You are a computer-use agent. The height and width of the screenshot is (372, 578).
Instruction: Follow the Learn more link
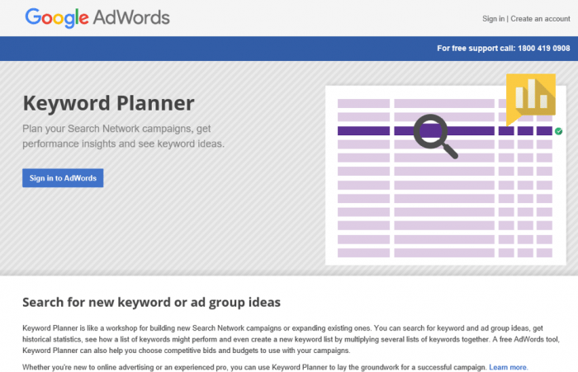[x=509, y=367]
